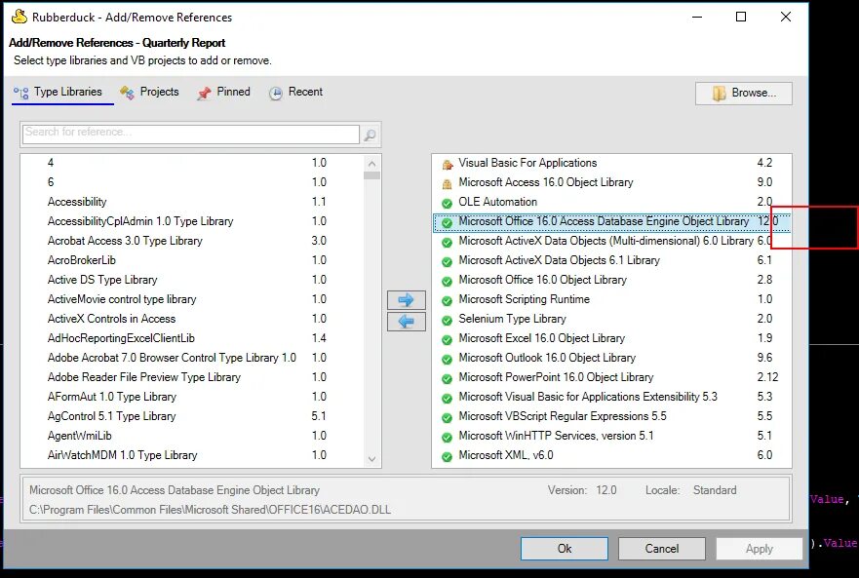Click the Projects tab icon
Screen dimensions: 859x578
pyautogui.click(x=127, y=94)
